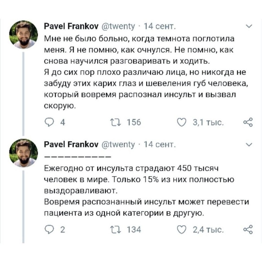Visit the @twenty handle in the first tweet

pos(118,26)
